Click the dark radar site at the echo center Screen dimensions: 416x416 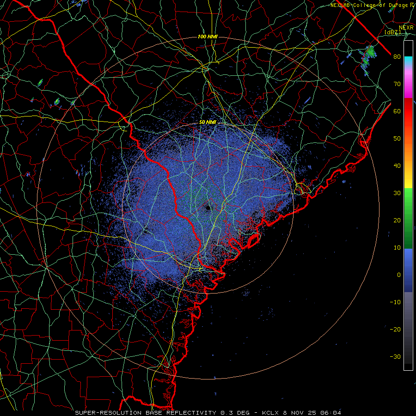208,208
